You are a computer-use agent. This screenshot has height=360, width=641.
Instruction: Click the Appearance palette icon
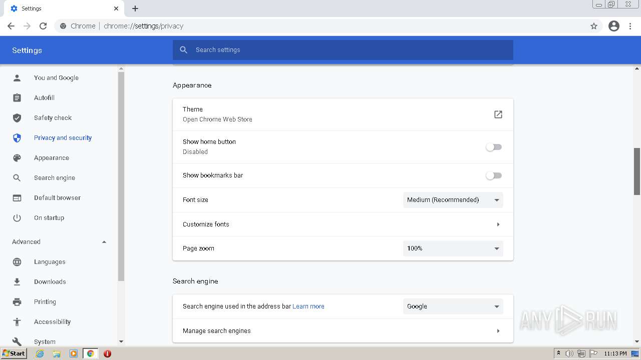click(x=17, y=158)
